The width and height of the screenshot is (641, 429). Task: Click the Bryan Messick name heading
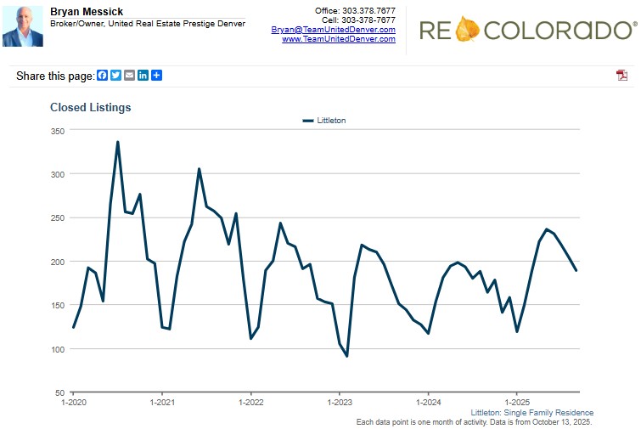click(x=87, y=12)
